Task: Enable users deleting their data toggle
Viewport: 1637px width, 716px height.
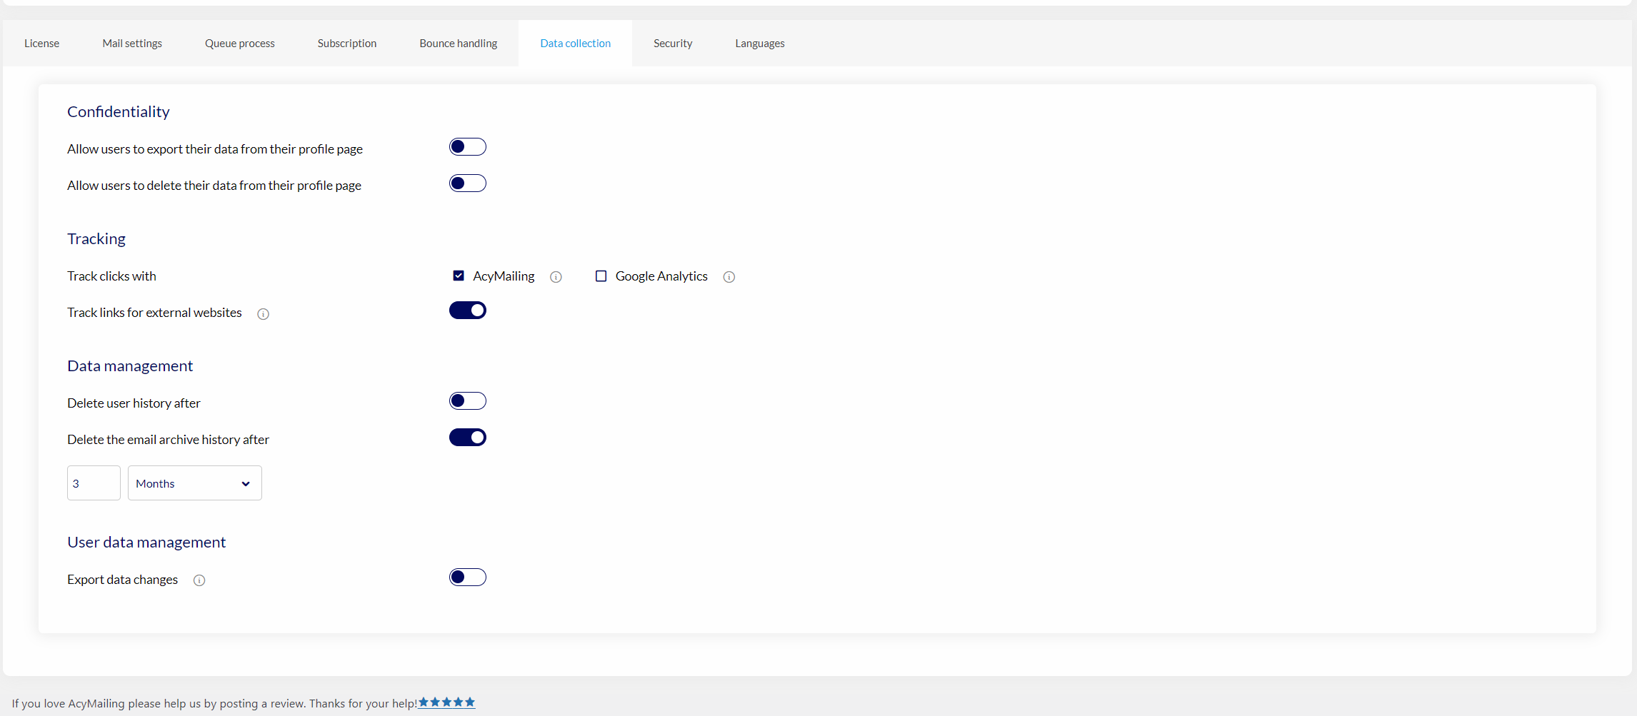Action: pyautogui.click(x=468, y=183)
